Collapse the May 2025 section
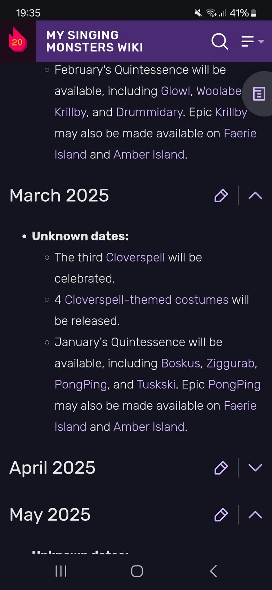 tap(255, 515)
